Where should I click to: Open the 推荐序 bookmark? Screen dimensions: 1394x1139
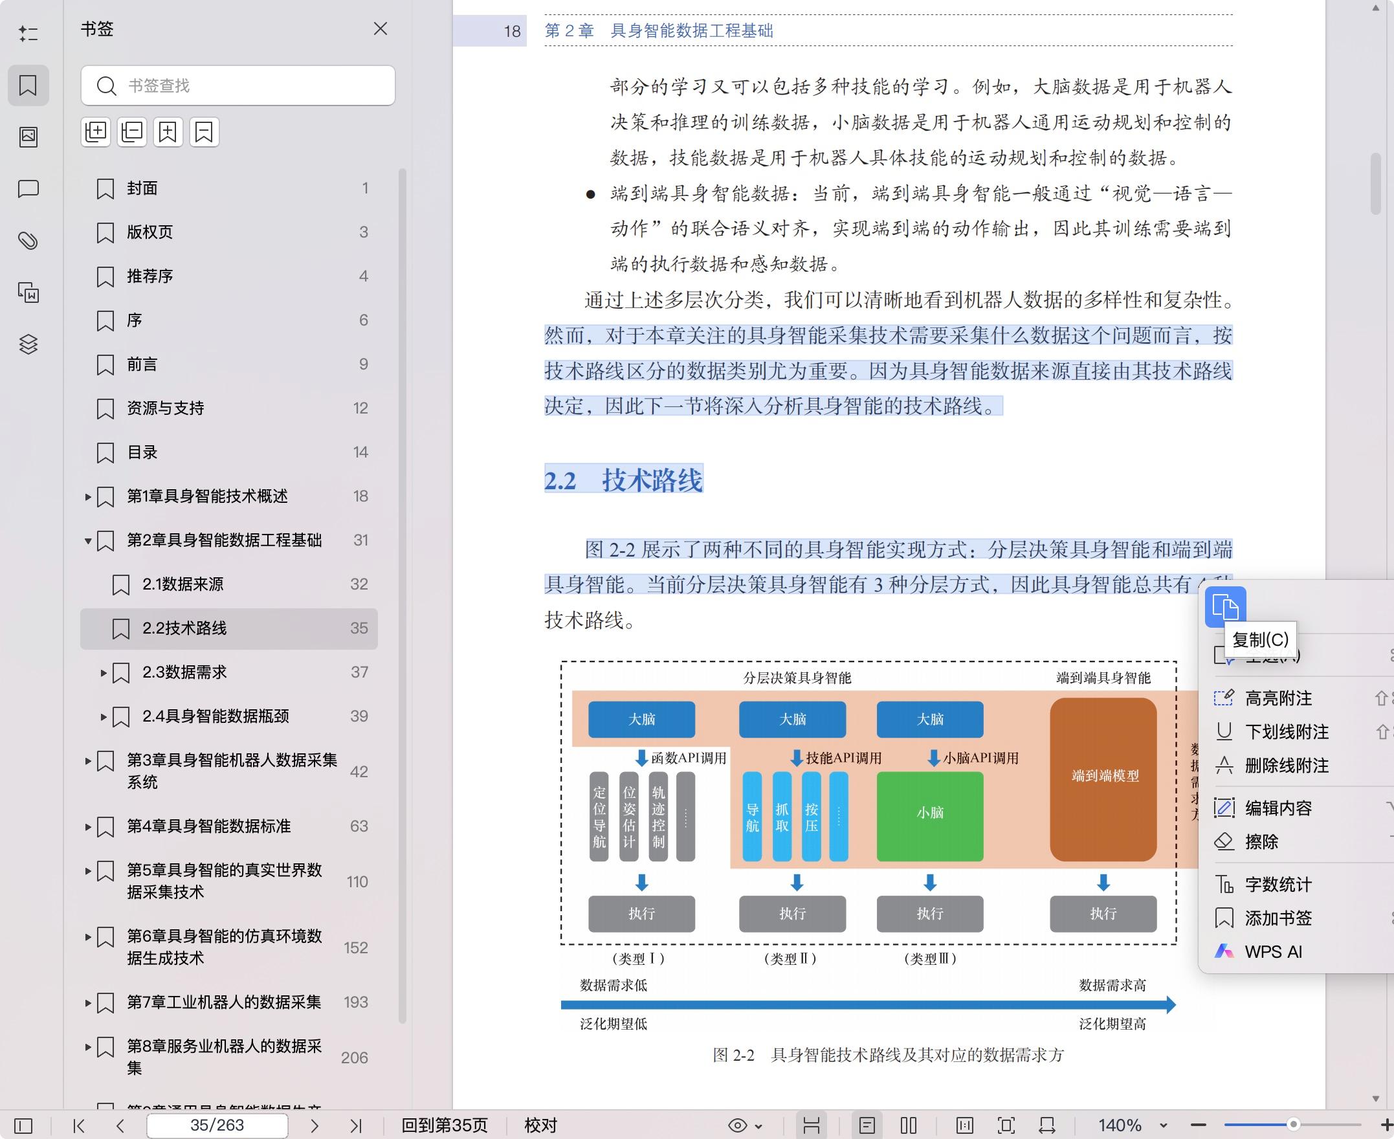point(229,276)
